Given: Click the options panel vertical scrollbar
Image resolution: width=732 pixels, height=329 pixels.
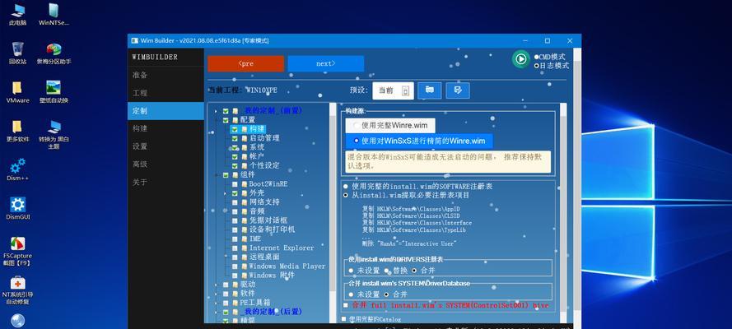Looking at the screenshot, I should (x=563, y=212).
